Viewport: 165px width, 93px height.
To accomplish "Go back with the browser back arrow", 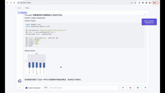I will click(7, 3).
